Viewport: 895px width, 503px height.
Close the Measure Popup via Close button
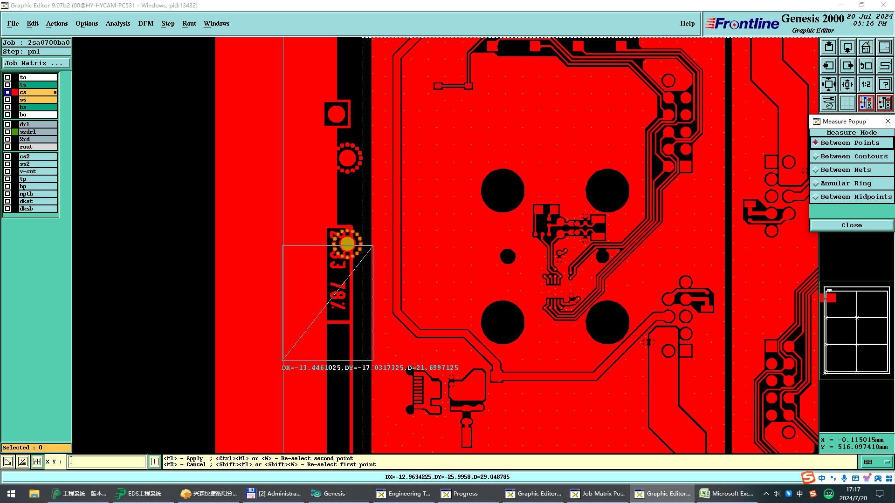pyautogui.click(x=851, y=225)
